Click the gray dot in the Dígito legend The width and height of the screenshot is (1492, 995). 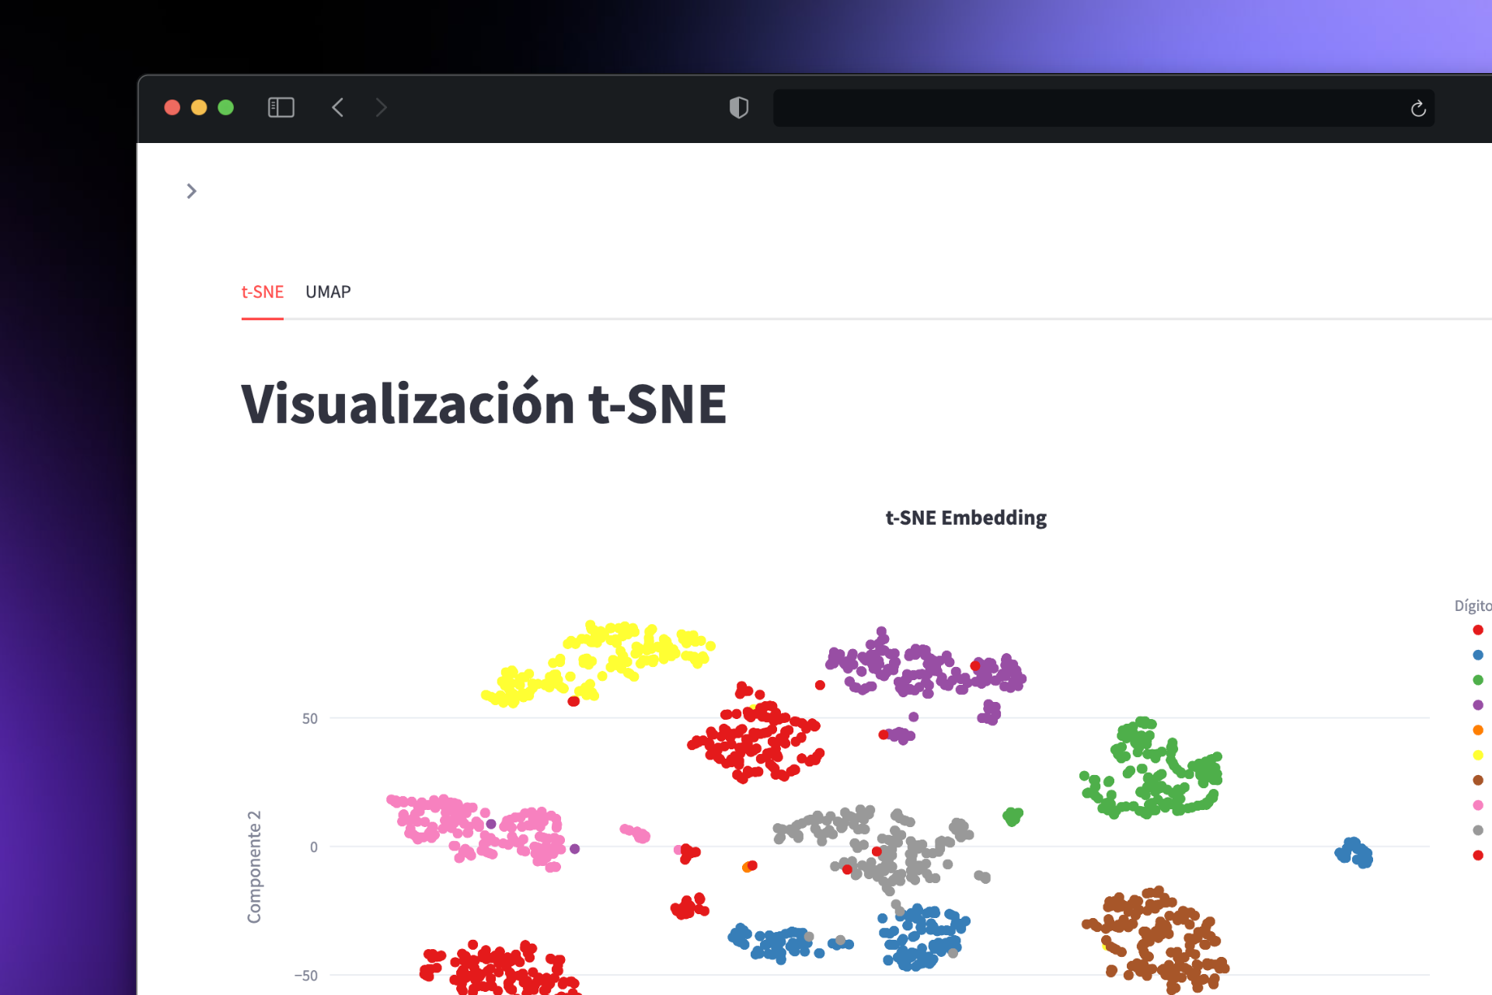pyautogui.click(x=1478, y=830)
